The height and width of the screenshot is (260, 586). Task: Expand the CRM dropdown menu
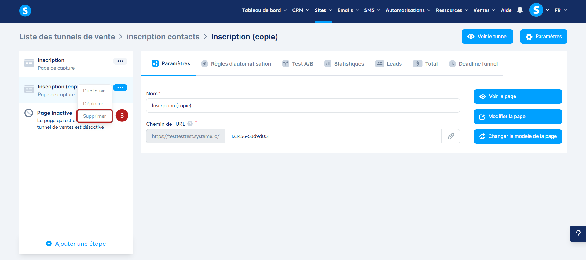[301, 10]
